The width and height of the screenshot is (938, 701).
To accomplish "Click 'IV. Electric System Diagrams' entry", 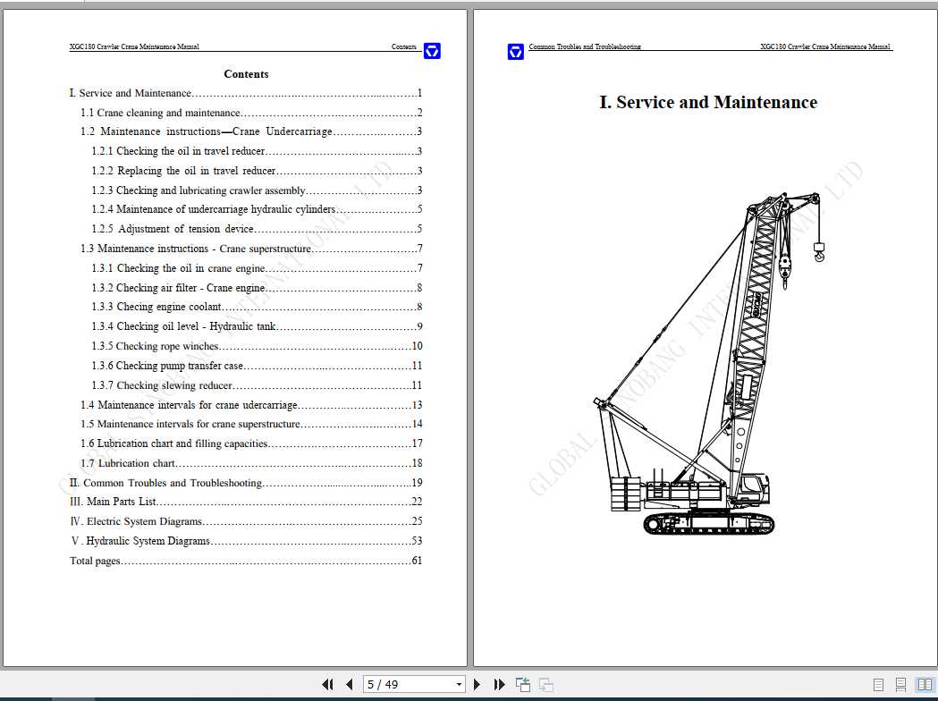I will click(x=246, y=521).
